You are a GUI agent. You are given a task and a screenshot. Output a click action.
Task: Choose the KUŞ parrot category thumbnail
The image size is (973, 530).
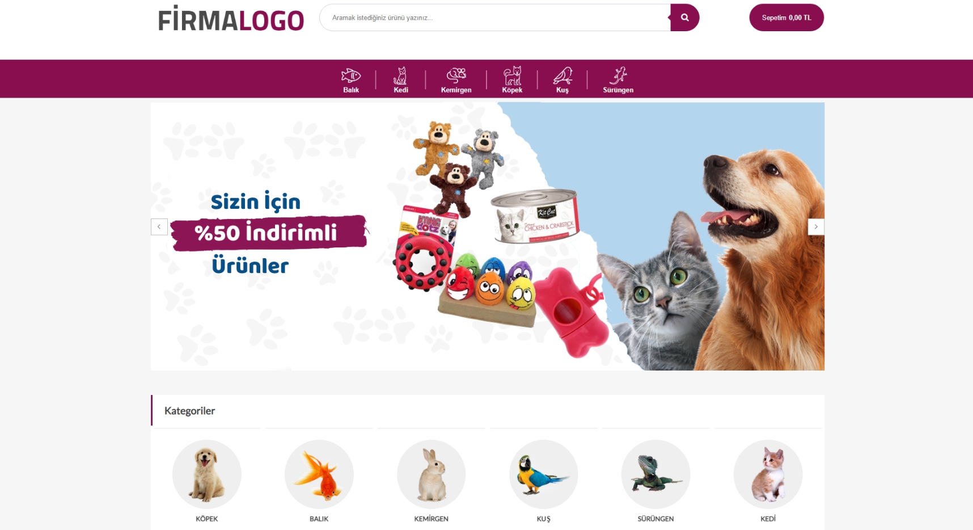click(544, 474)
